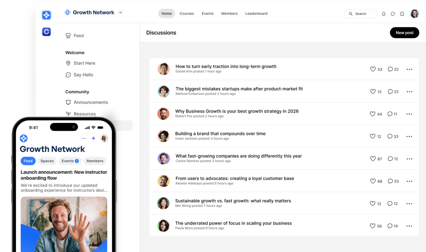426x252 pixels.
Task: Select the Events pill on phone
Action: 70,161
